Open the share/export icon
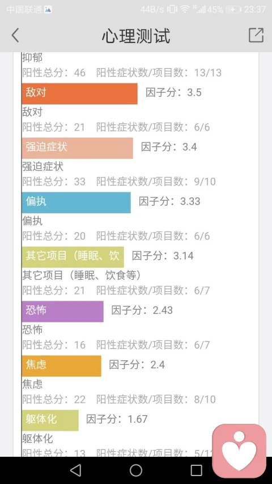Viewport: 272px width, 484px height. tap(256, 35)
